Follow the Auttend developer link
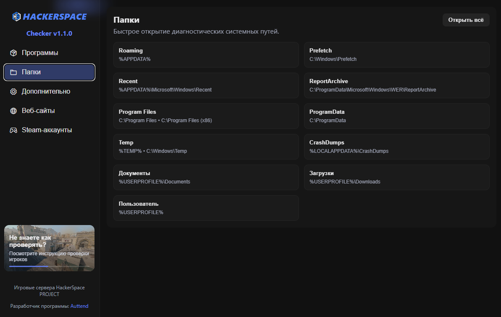 79,306
